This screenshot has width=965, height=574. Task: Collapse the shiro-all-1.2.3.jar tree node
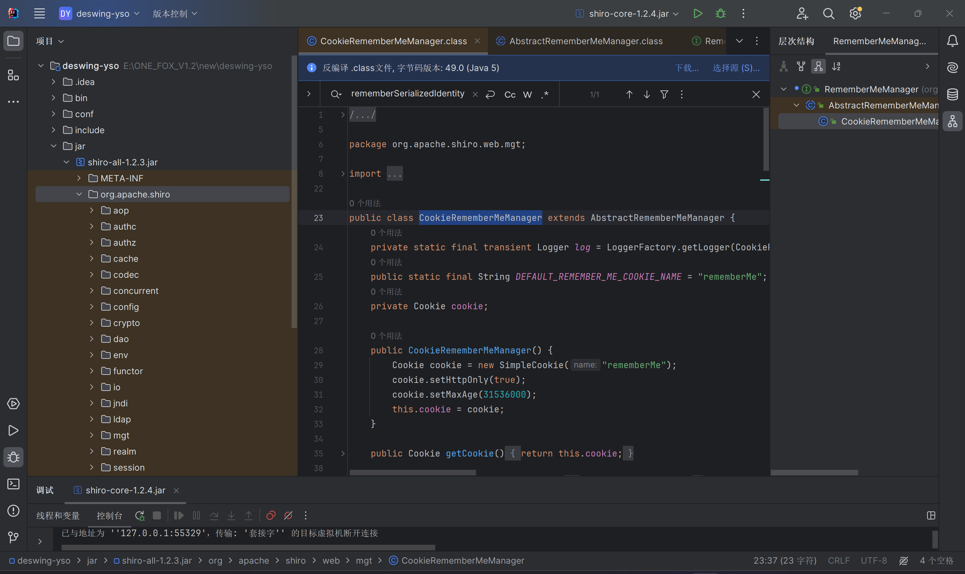[x=66, y=162]
